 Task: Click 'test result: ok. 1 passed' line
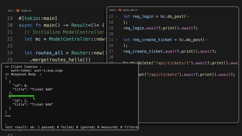click(x=71, y=127)
